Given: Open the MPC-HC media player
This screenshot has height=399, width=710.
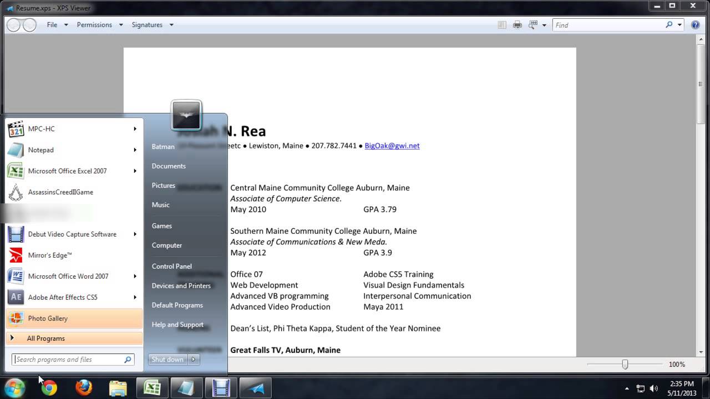Looking at the screenshot, I should click(x=74, y=129).
